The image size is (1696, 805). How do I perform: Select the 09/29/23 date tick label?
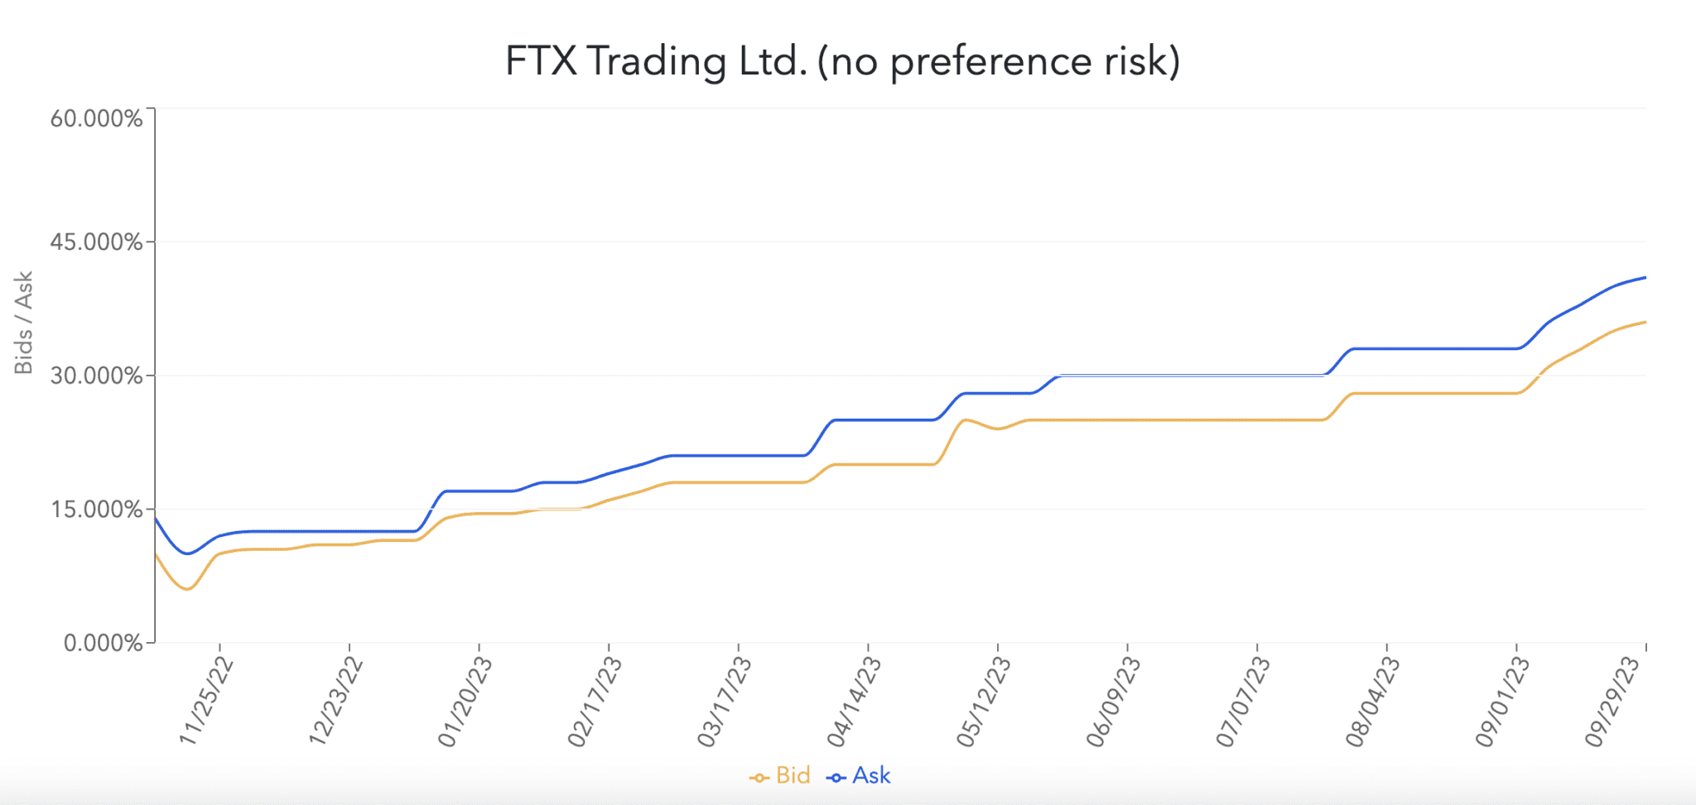1612,702
